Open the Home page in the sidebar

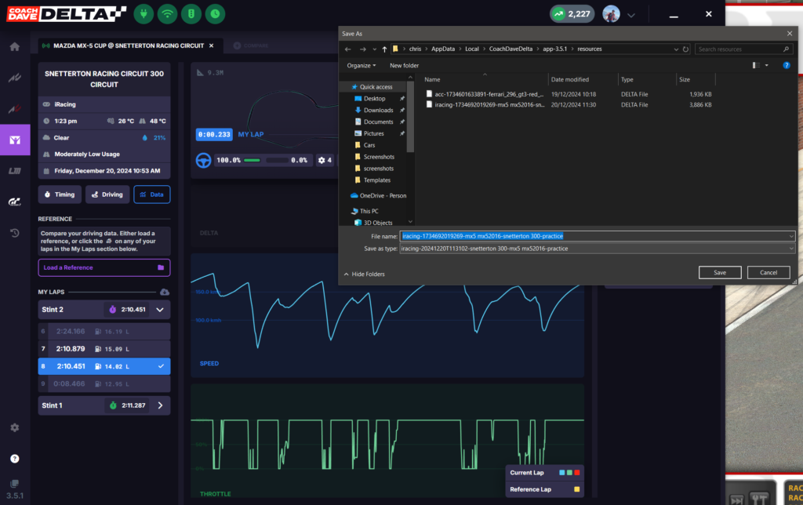[x=14, y=47]
